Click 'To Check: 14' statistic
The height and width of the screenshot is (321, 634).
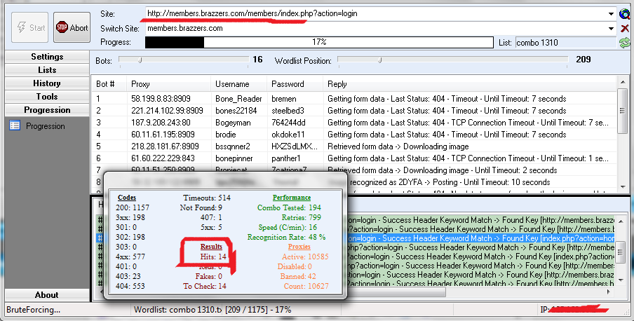pyautogui.click(x=205, y=286)
